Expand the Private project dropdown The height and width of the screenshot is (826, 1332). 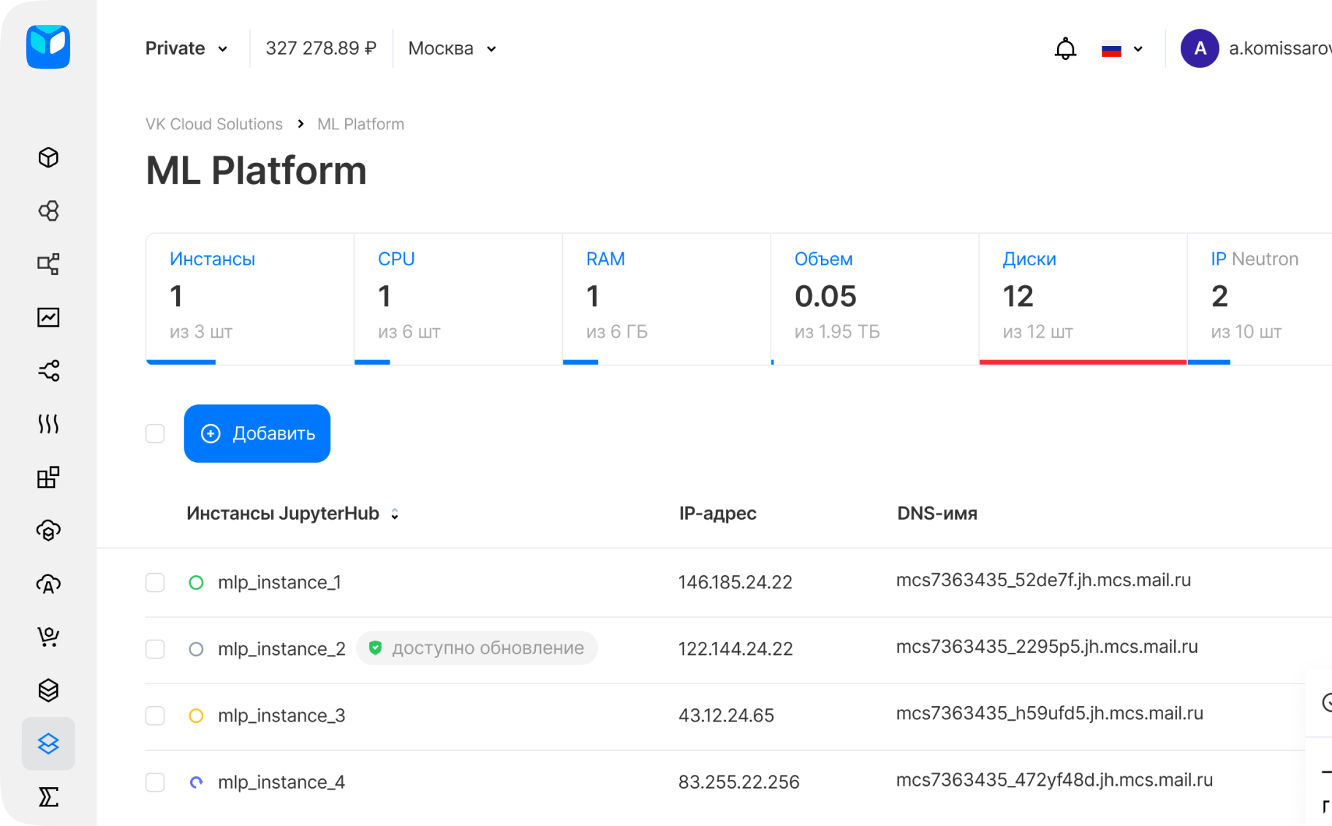tap(187, 48)
